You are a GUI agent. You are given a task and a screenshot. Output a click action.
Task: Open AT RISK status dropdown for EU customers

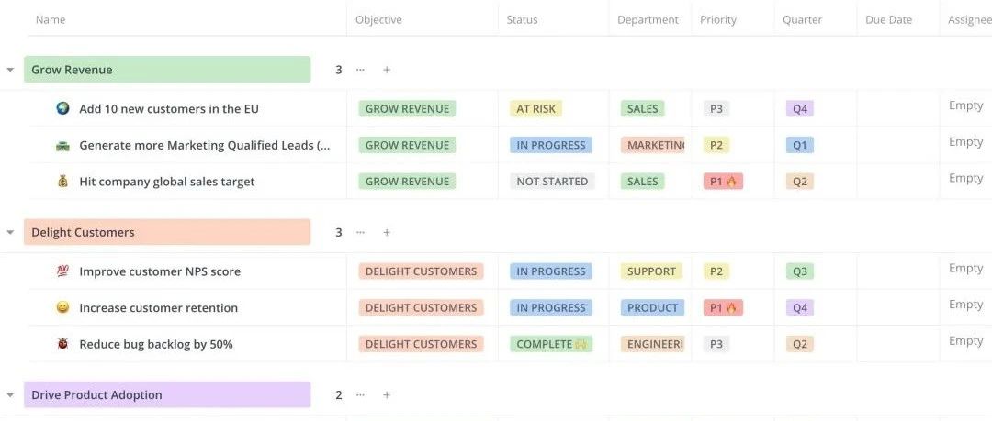pos(535,109)
